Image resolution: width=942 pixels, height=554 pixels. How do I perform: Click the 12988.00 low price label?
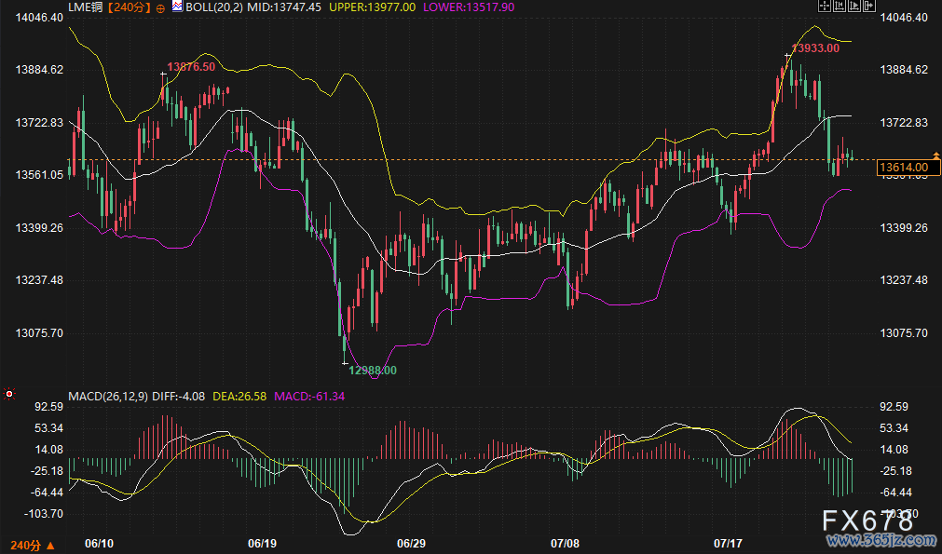[x=373, y=371]
